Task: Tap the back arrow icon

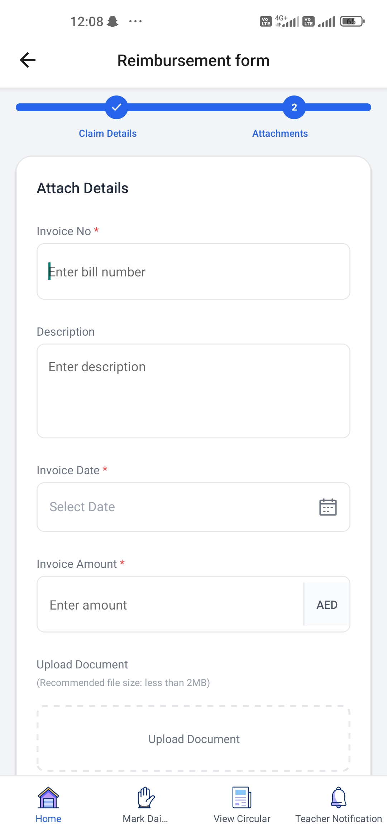Action: click(x=28, y=60)
